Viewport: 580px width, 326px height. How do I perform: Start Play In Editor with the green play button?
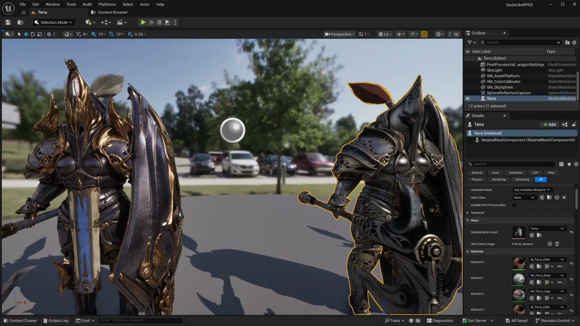coord(143,22)
